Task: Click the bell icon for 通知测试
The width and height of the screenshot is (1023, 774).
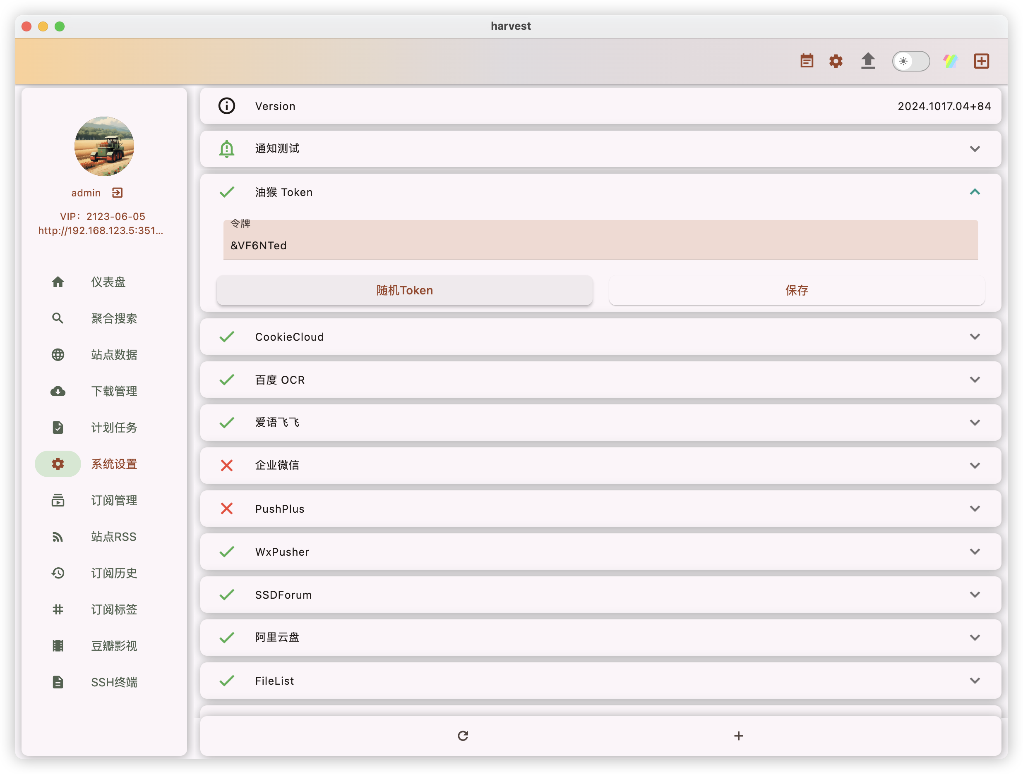Action: coord(227,149)
